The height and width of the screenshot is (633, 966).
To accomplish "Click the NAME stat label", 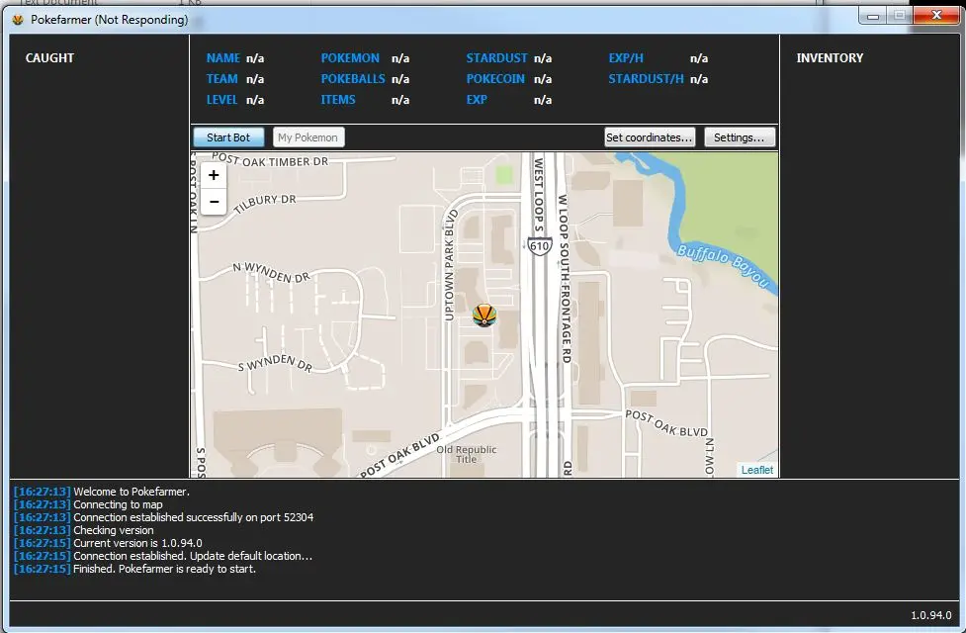I will tap(223, 58).
